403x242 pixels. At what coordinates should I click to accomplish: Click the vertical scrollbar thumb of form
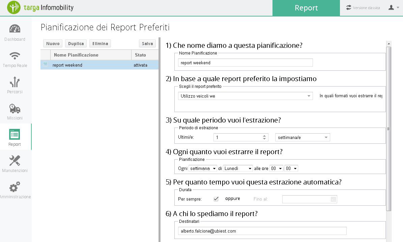pyautogui.click(x=389, y=129)
